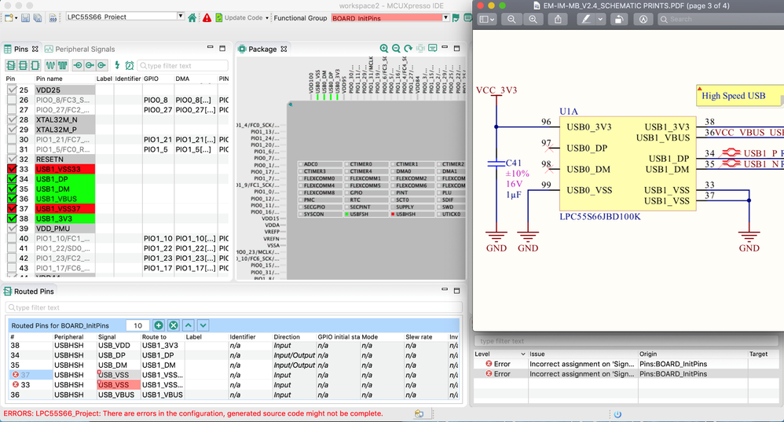784x422 pixels.
Task: Rotate the PDF page
Action: (x=619, y=19)
